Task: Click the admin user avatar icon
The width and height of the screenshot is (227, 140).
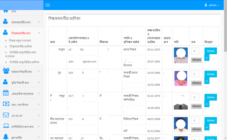Action: pos(206,5)
